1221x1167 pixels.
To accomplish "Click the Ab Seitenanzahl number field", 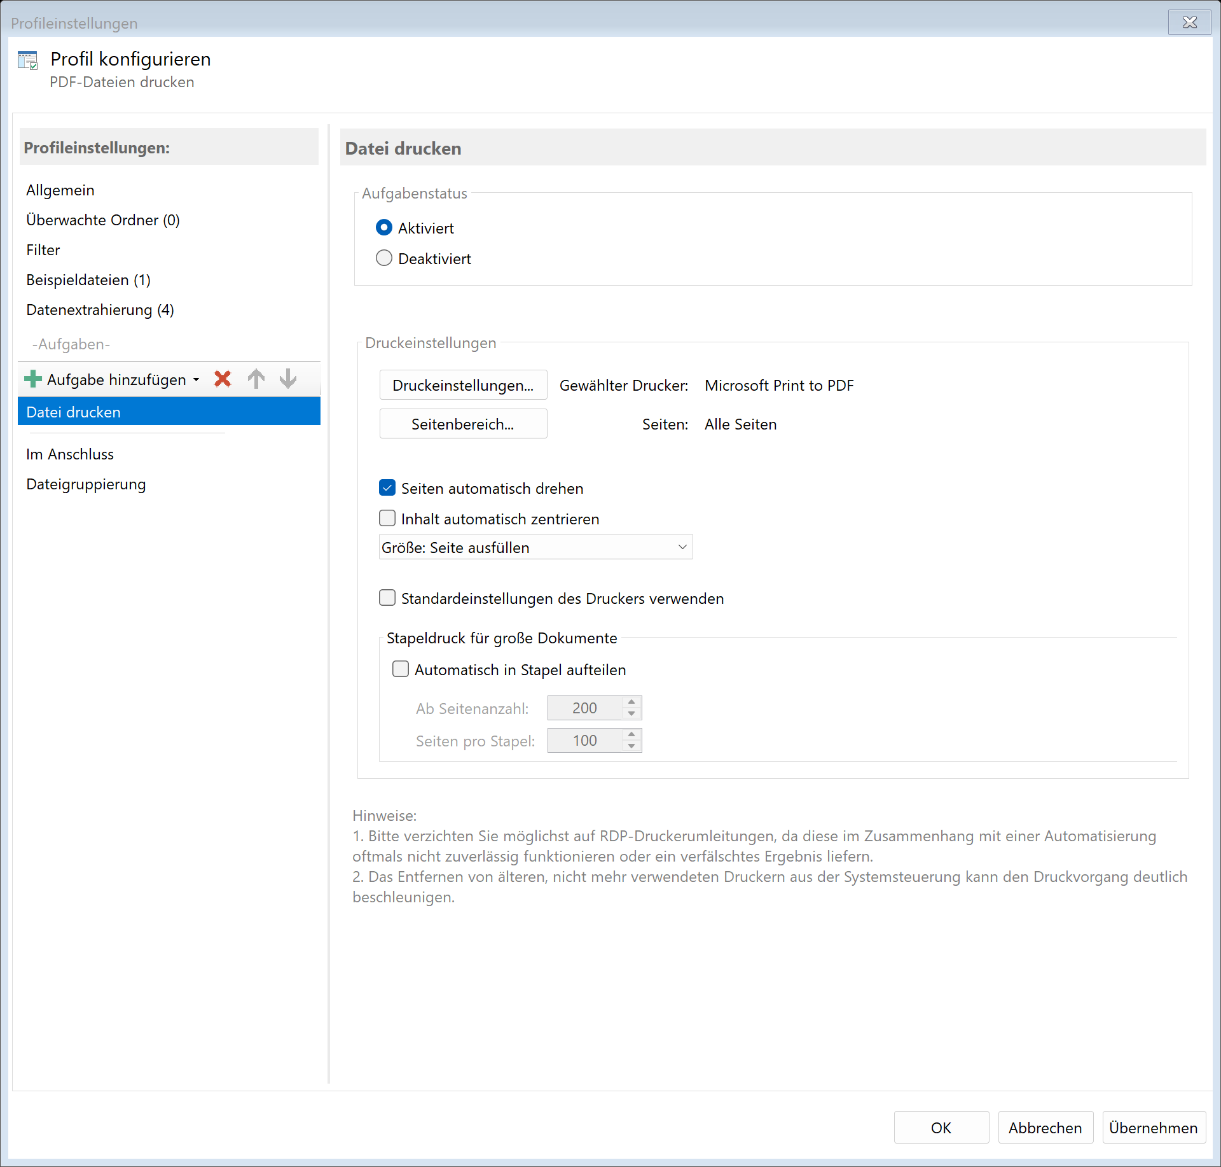I will [x=584, y=708].
